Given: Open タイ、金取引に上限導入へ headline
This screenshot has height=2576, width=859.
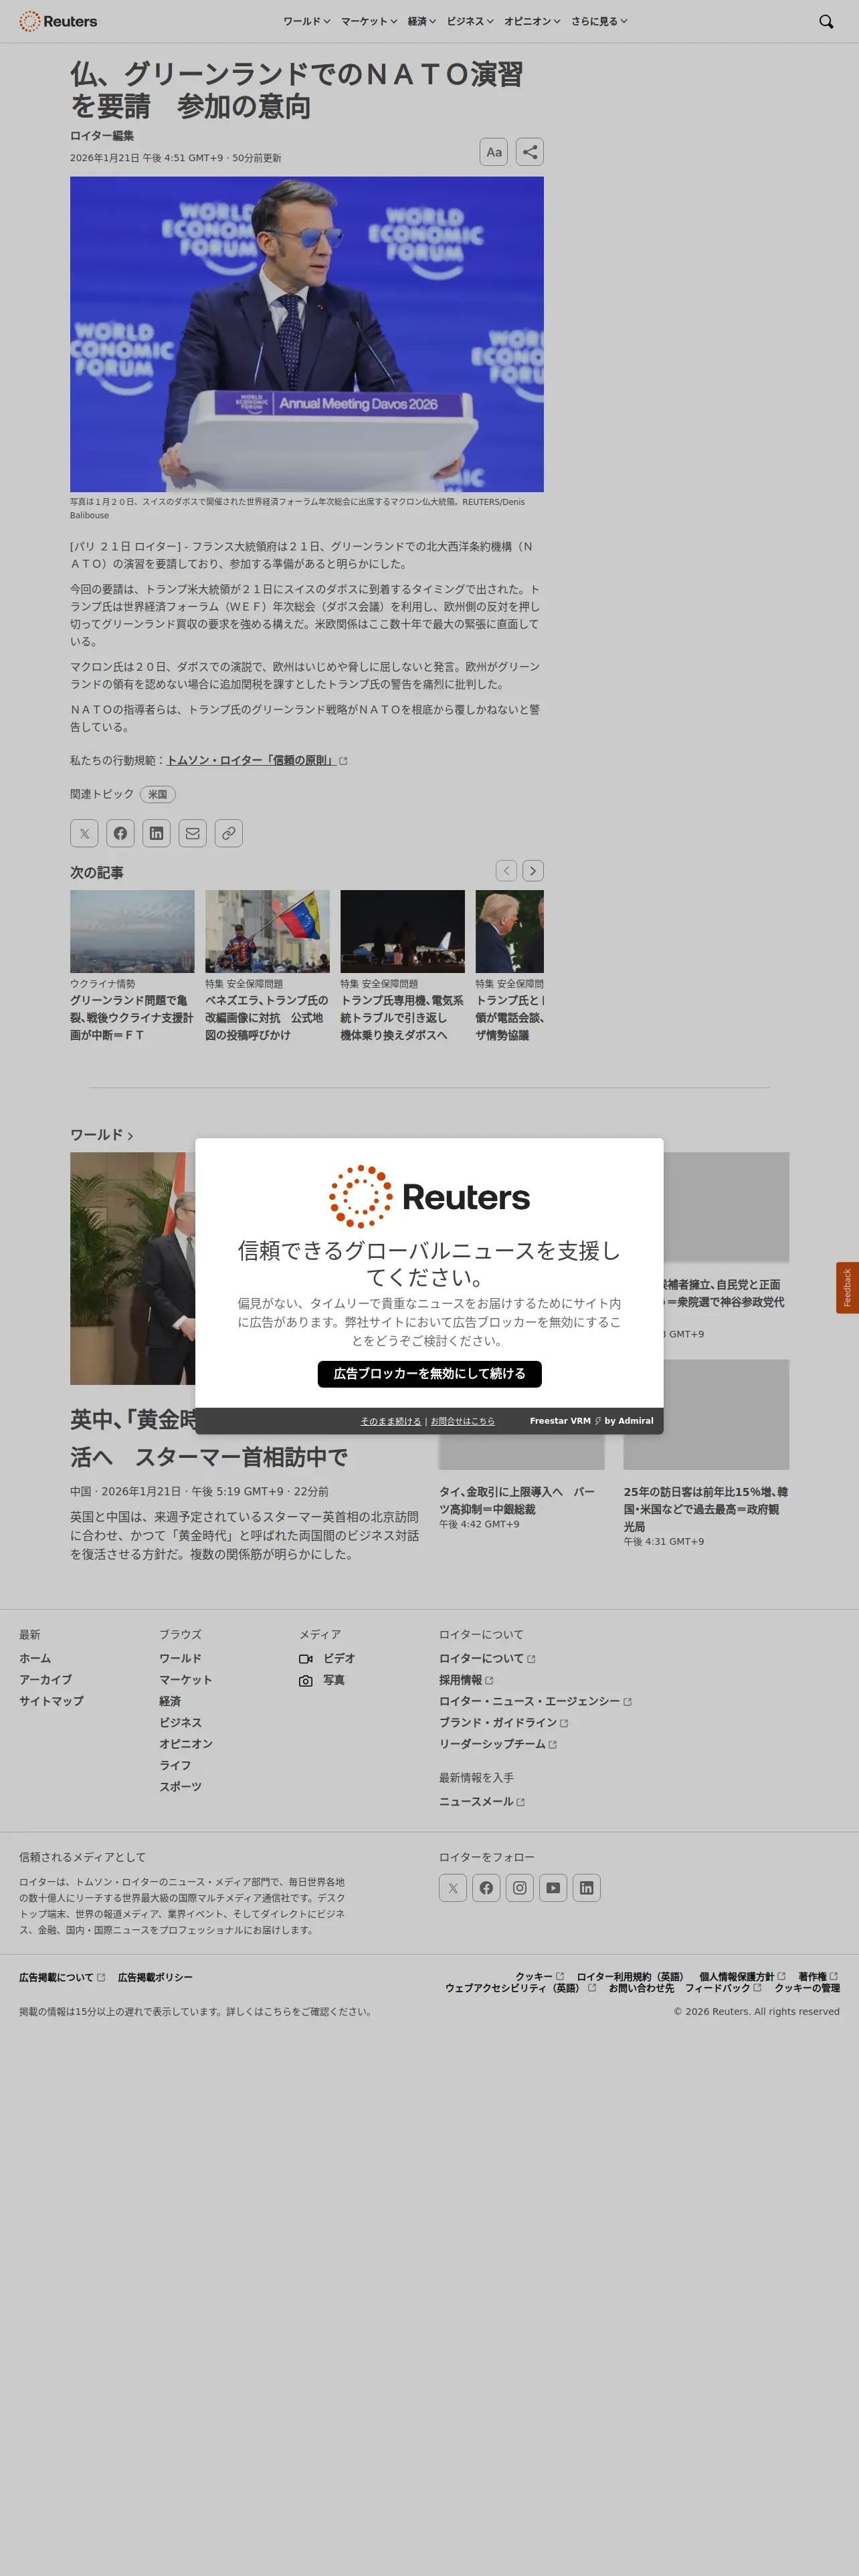Looking at the screenshot, I should point(517,1500).
